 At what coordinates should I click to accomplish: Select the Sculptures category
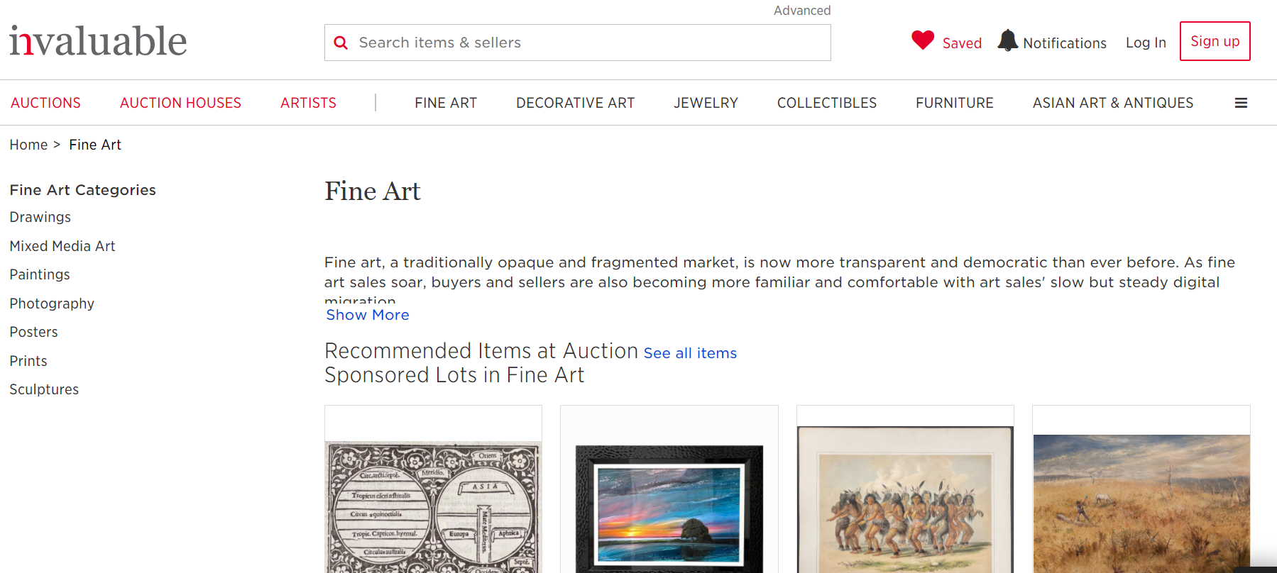(44, 389)
